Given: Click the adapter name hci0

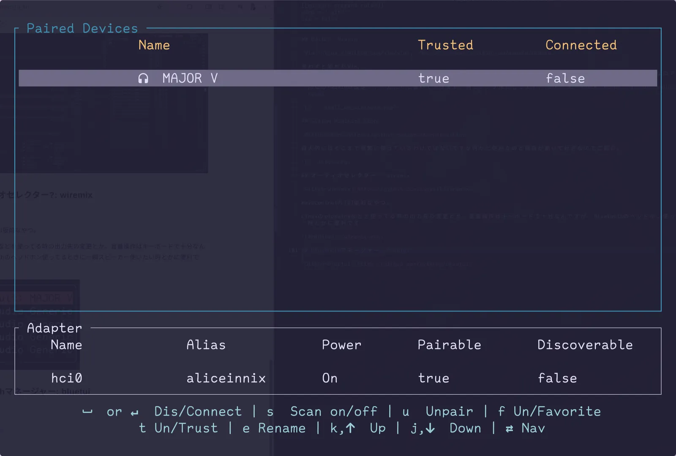Looking at the screenshot, I should [66, 378].
